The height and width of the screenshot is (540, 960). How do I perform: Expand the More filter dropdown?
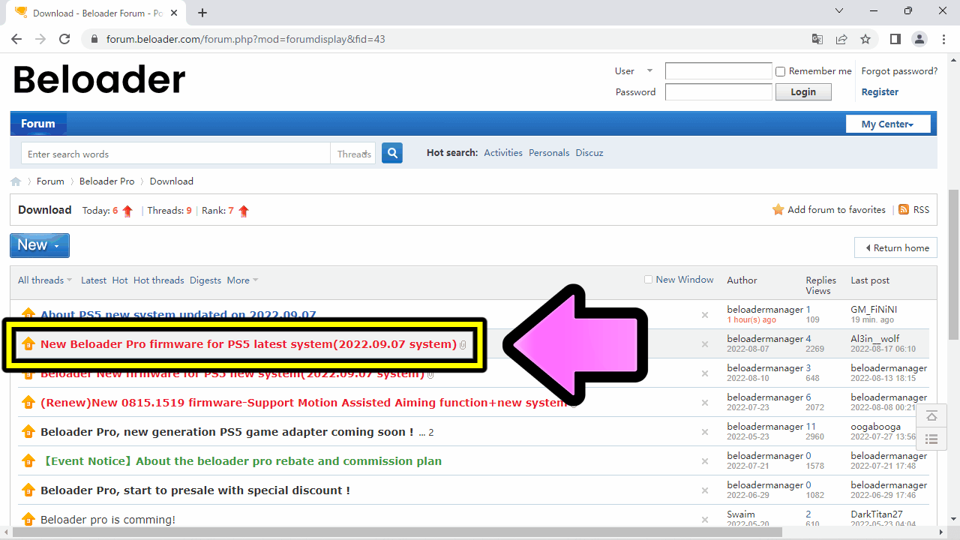pos(242,280)
